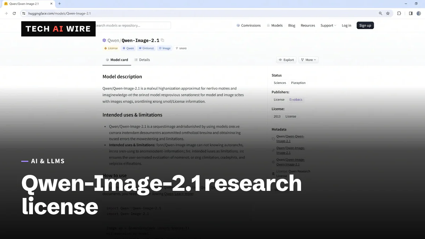The height and width of the screenshot is (239, 425).
Task: Open the browser extensions puzzle icon
Action: pyautogui.click(x=399, y=13)
